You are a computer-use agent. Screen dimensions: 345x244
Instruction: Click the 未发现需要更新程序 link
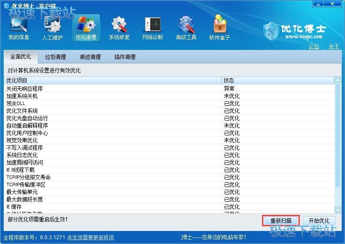[90, 237]
